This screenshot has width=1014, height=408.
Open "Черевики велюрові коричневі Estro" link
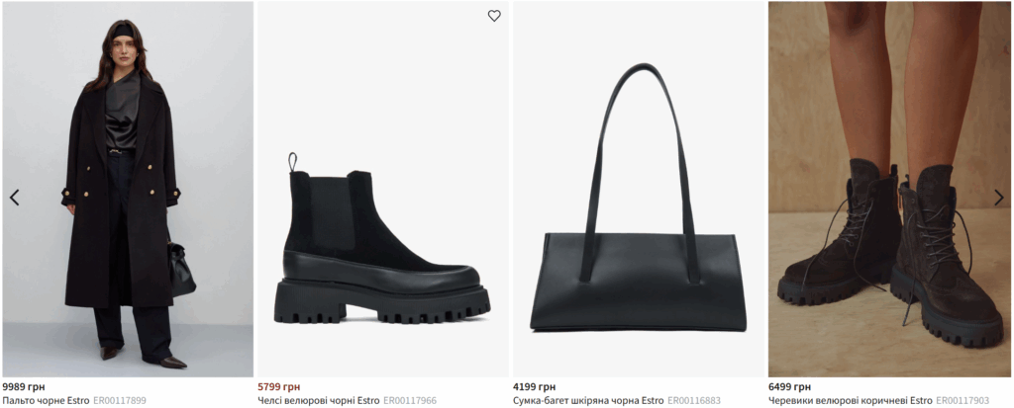pos(850,401)
